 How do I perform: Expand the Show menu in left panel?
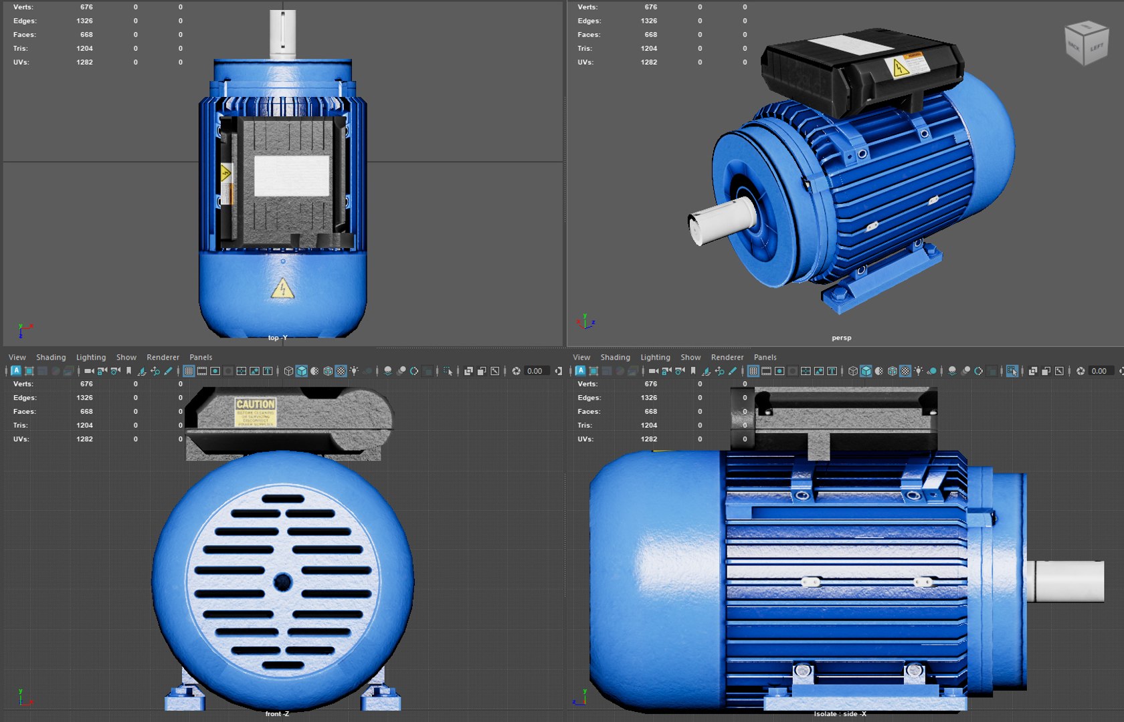point(126,358)
